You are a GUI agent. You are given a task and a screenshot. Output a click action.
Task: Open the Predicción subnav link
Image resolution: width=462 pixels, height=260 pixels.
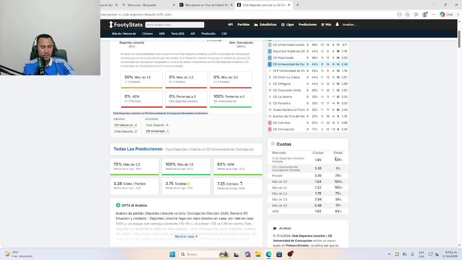click(x=208, y=34)
